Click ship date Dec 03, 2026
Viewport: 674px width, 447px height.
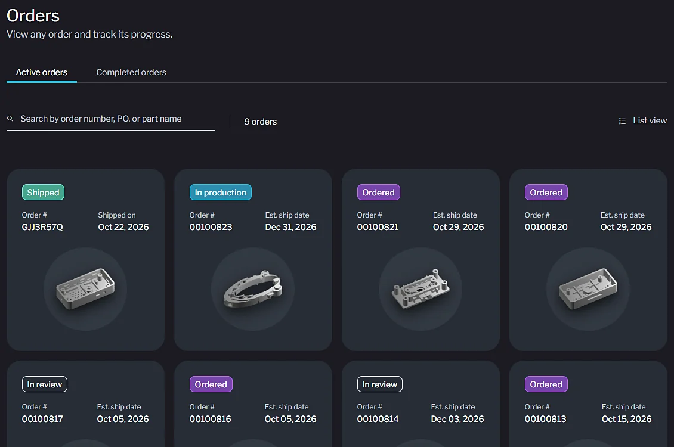point(457,419)
